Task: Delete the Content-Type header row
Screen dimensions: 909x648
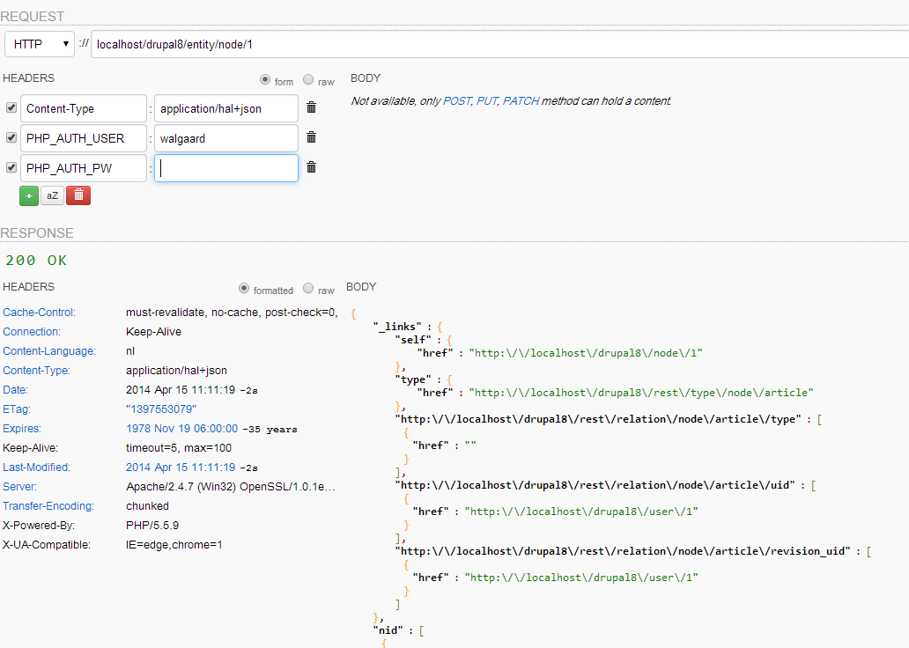Action: coord(311,107)
